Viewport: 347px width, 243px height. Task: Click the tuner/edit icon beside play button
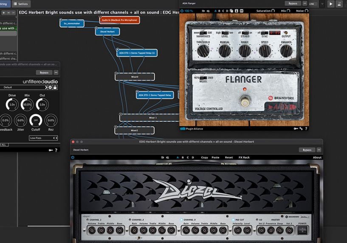click(339, 4)
